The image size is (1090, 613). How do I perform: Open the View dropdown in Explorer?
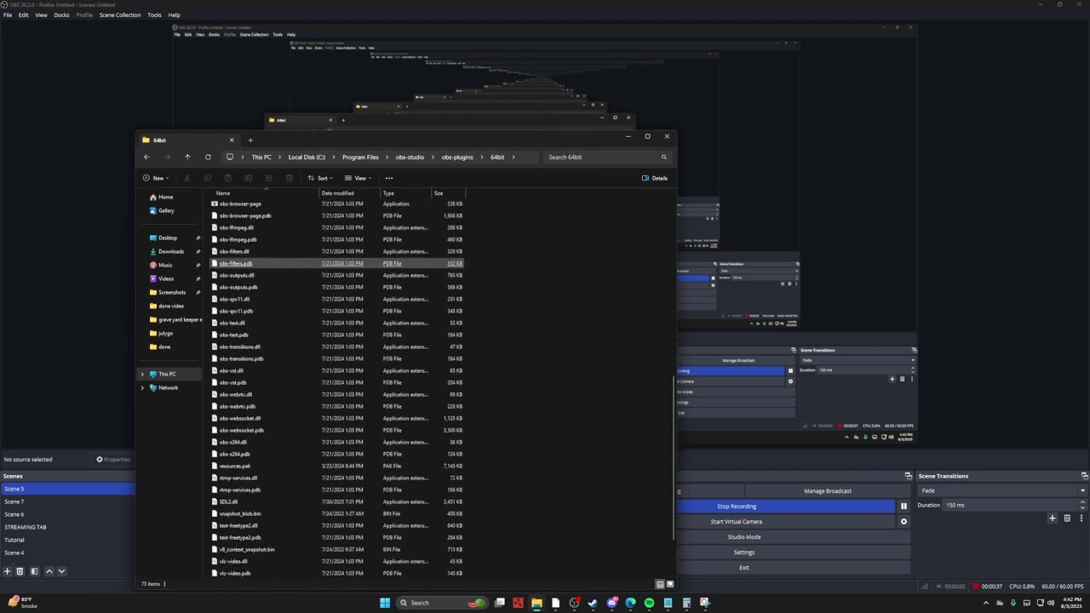pyautogui.click(x=359, y=178)
